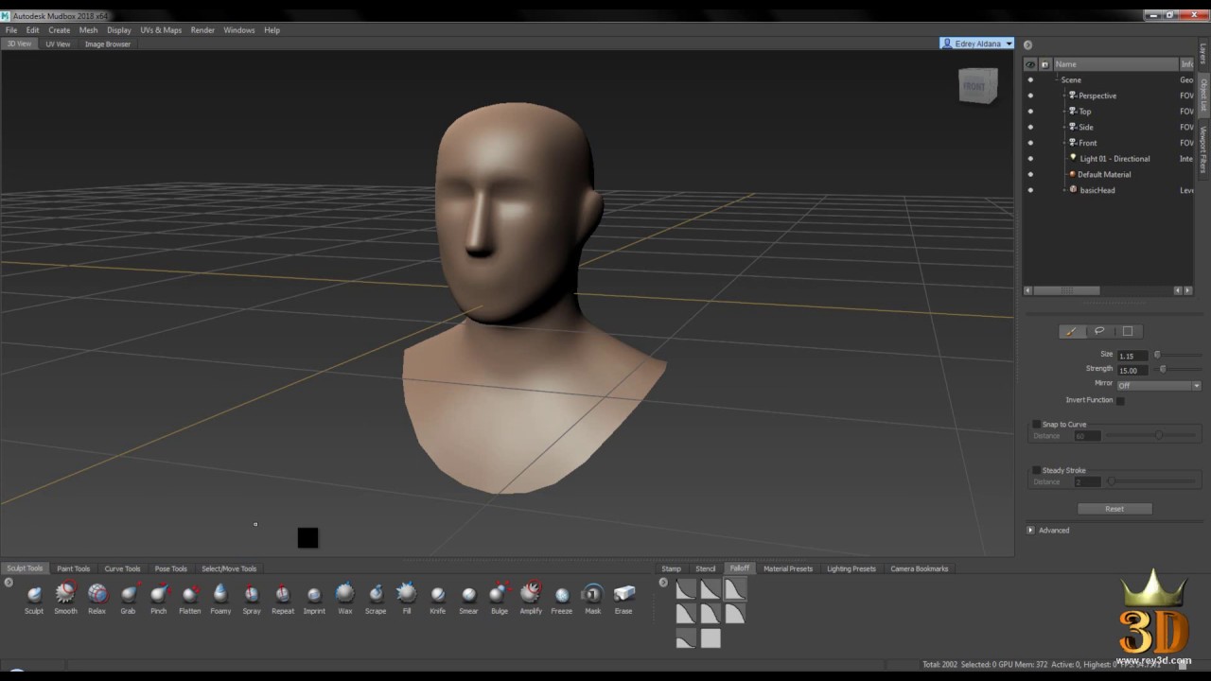
Task: Click the Reset button
Action: point(1114,509)
